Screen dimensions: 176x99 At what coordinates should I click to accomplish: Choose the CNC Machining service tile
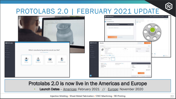pos(38,60)
